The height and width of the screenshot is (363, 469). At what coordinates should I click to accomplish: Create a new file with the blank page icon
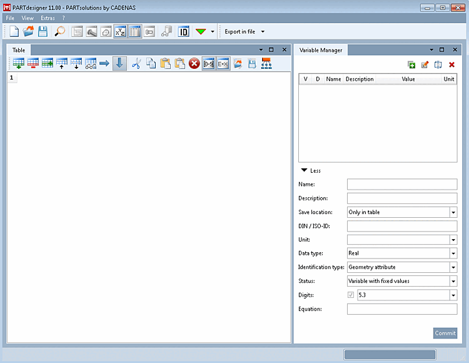pos(14,31)
